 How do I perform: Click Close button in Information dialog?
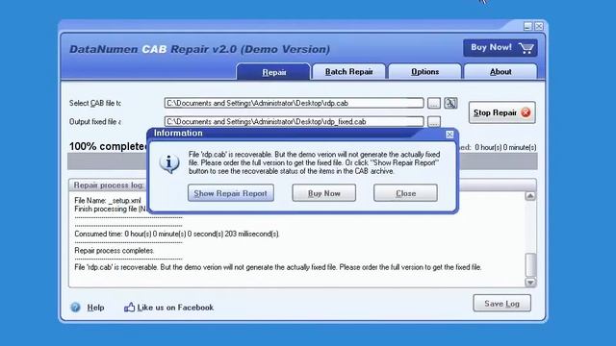pos(405,193)
